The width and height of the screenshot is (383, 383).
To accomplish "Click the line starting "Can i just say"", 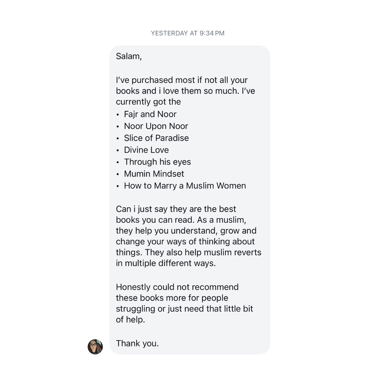I will pos(176,209).
